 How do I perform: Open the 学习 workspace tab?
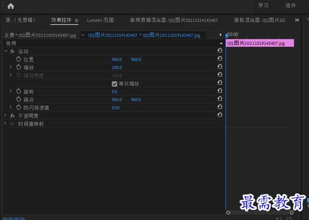click(263, 6)
